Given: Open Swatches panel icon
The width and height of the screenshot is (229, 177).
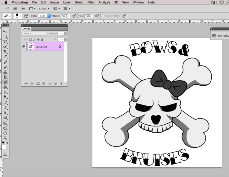Looking at the screenshot, I should 214,36.
